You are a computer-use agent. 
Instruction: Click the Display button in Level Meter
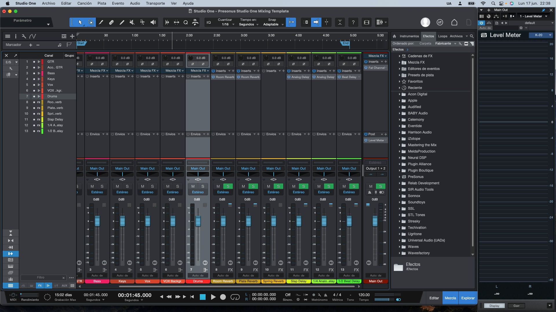[494, 306]
